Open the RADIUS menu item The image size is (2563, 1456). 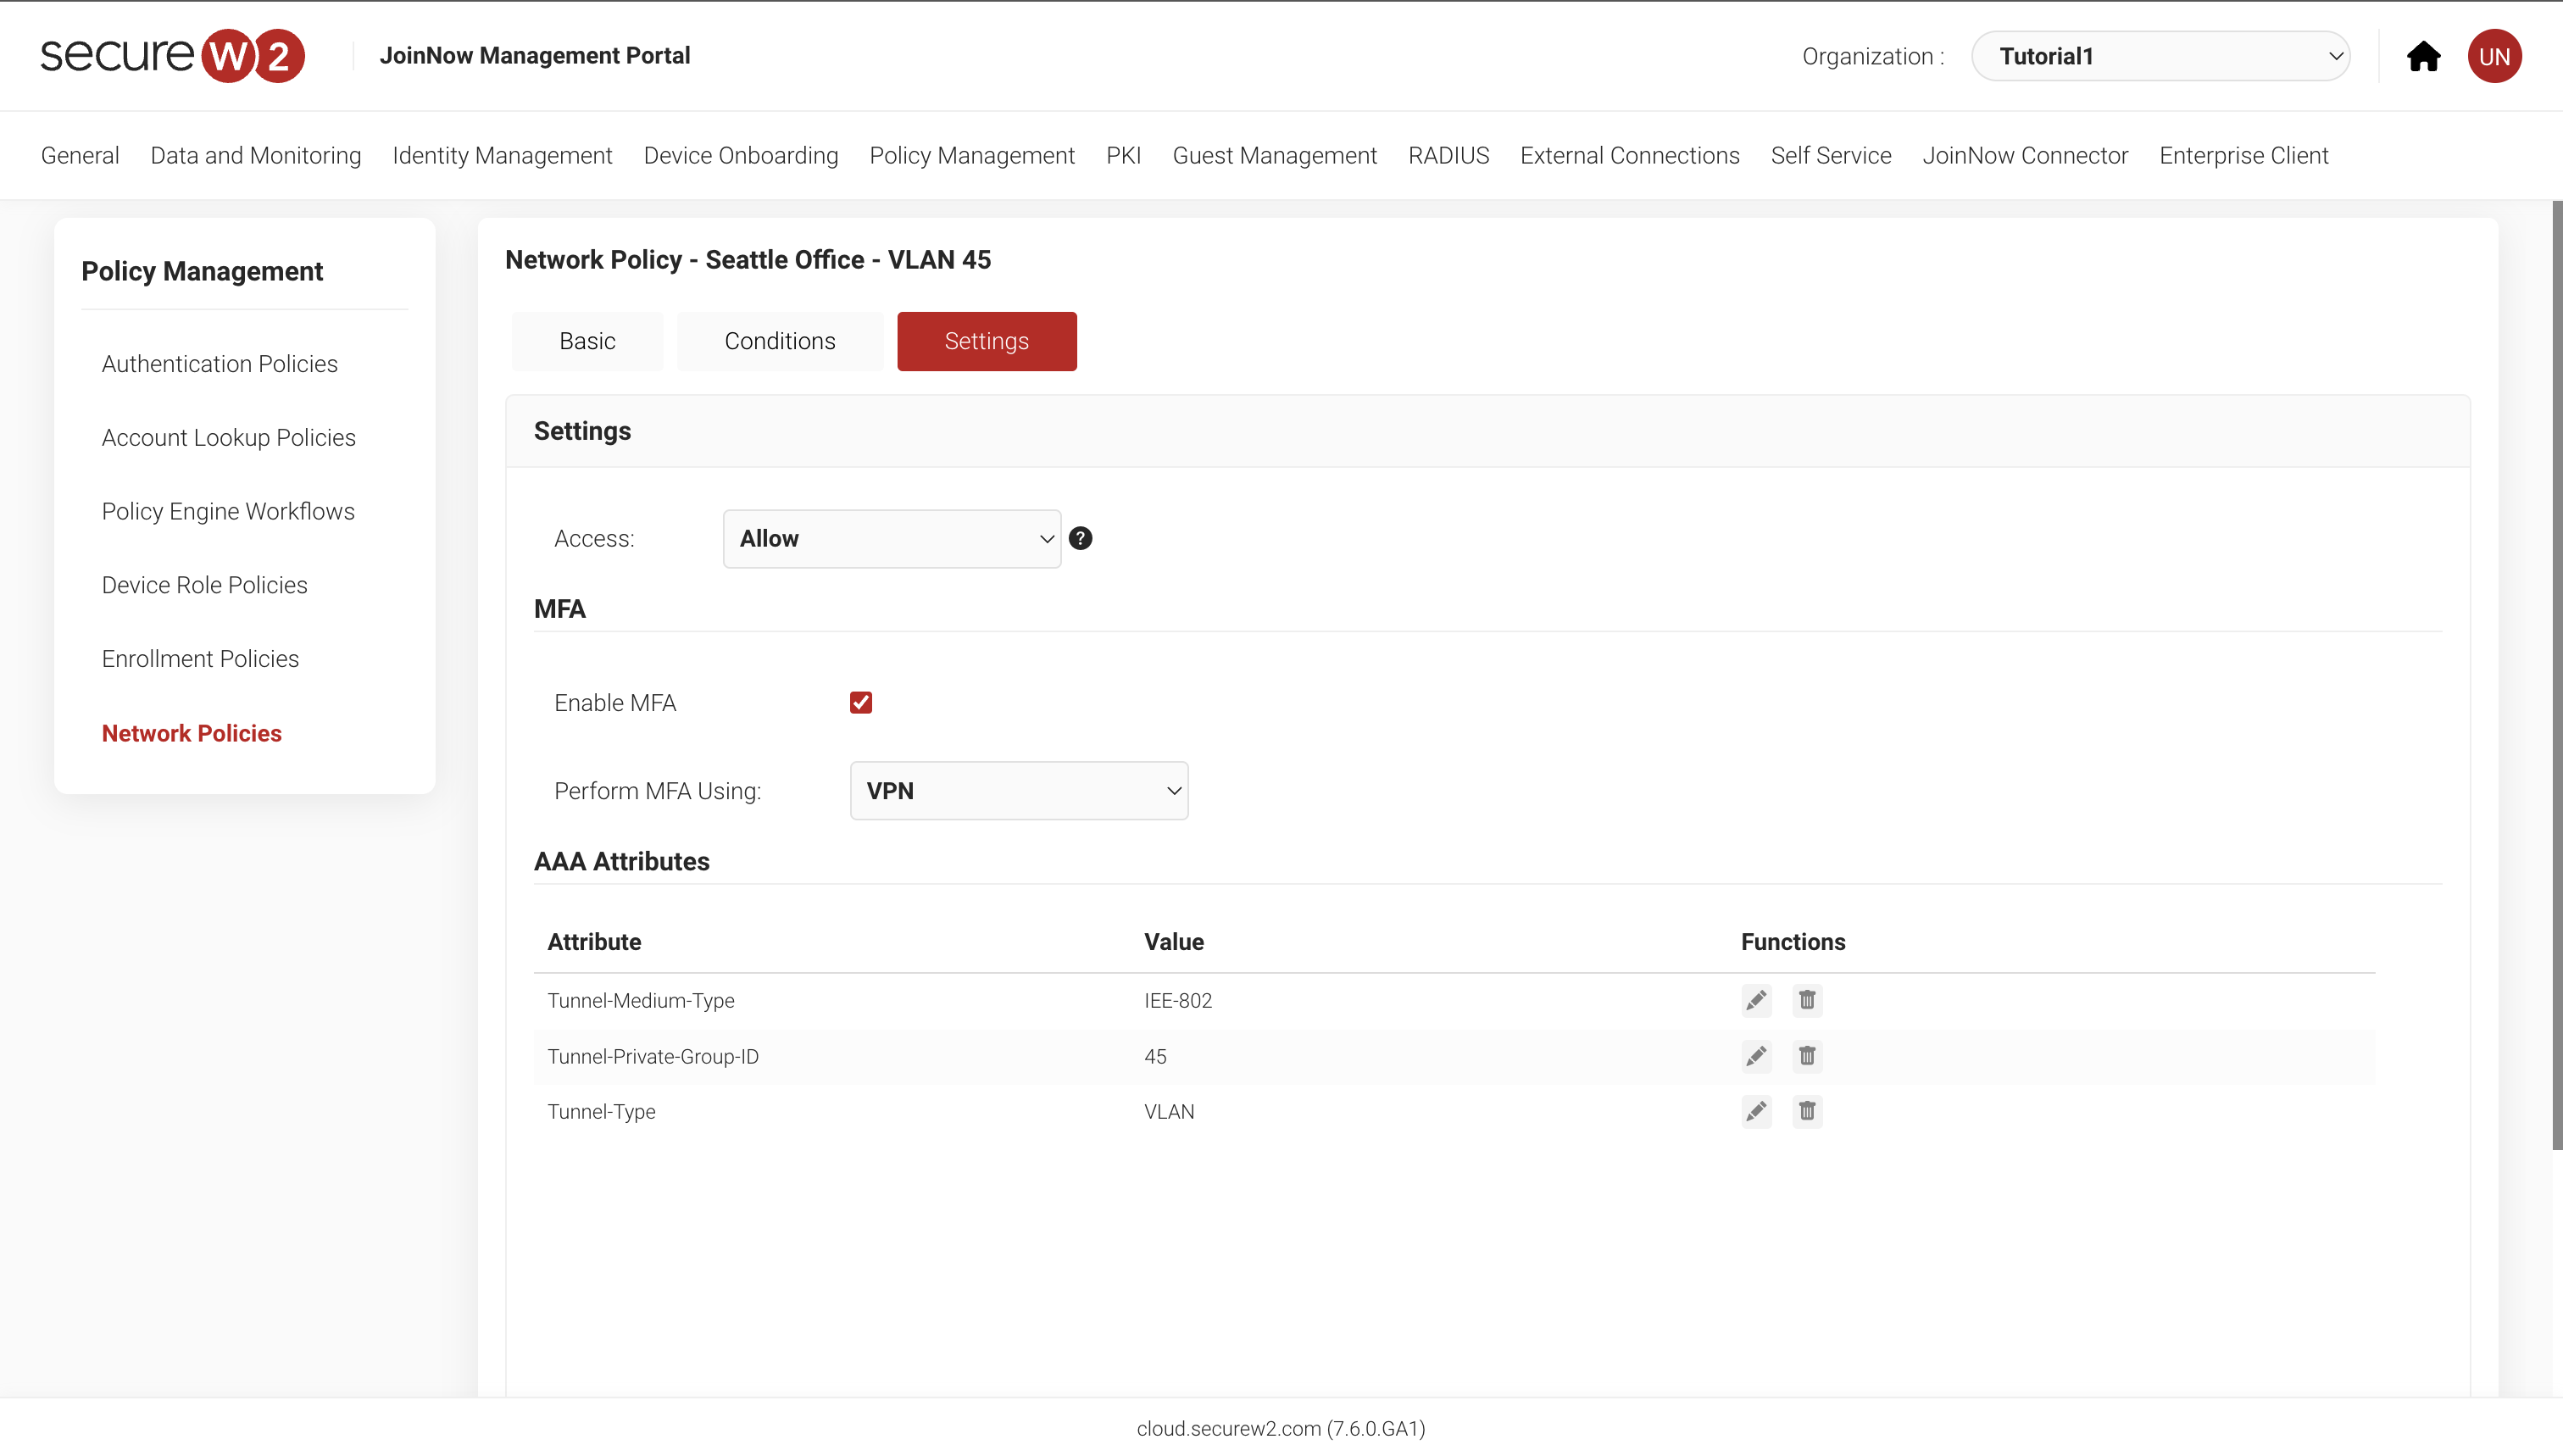pos(1448,155)
